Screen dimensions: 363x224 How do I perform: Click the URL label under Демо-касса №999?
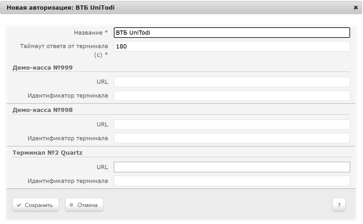pos(102,82)
